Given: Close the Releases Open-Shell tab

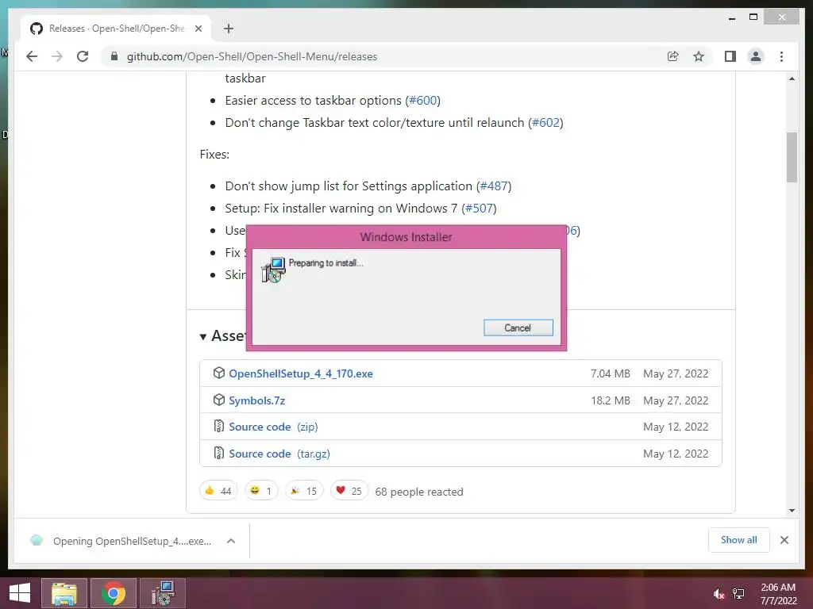Looking at the screenshot, I should (198, 29).
